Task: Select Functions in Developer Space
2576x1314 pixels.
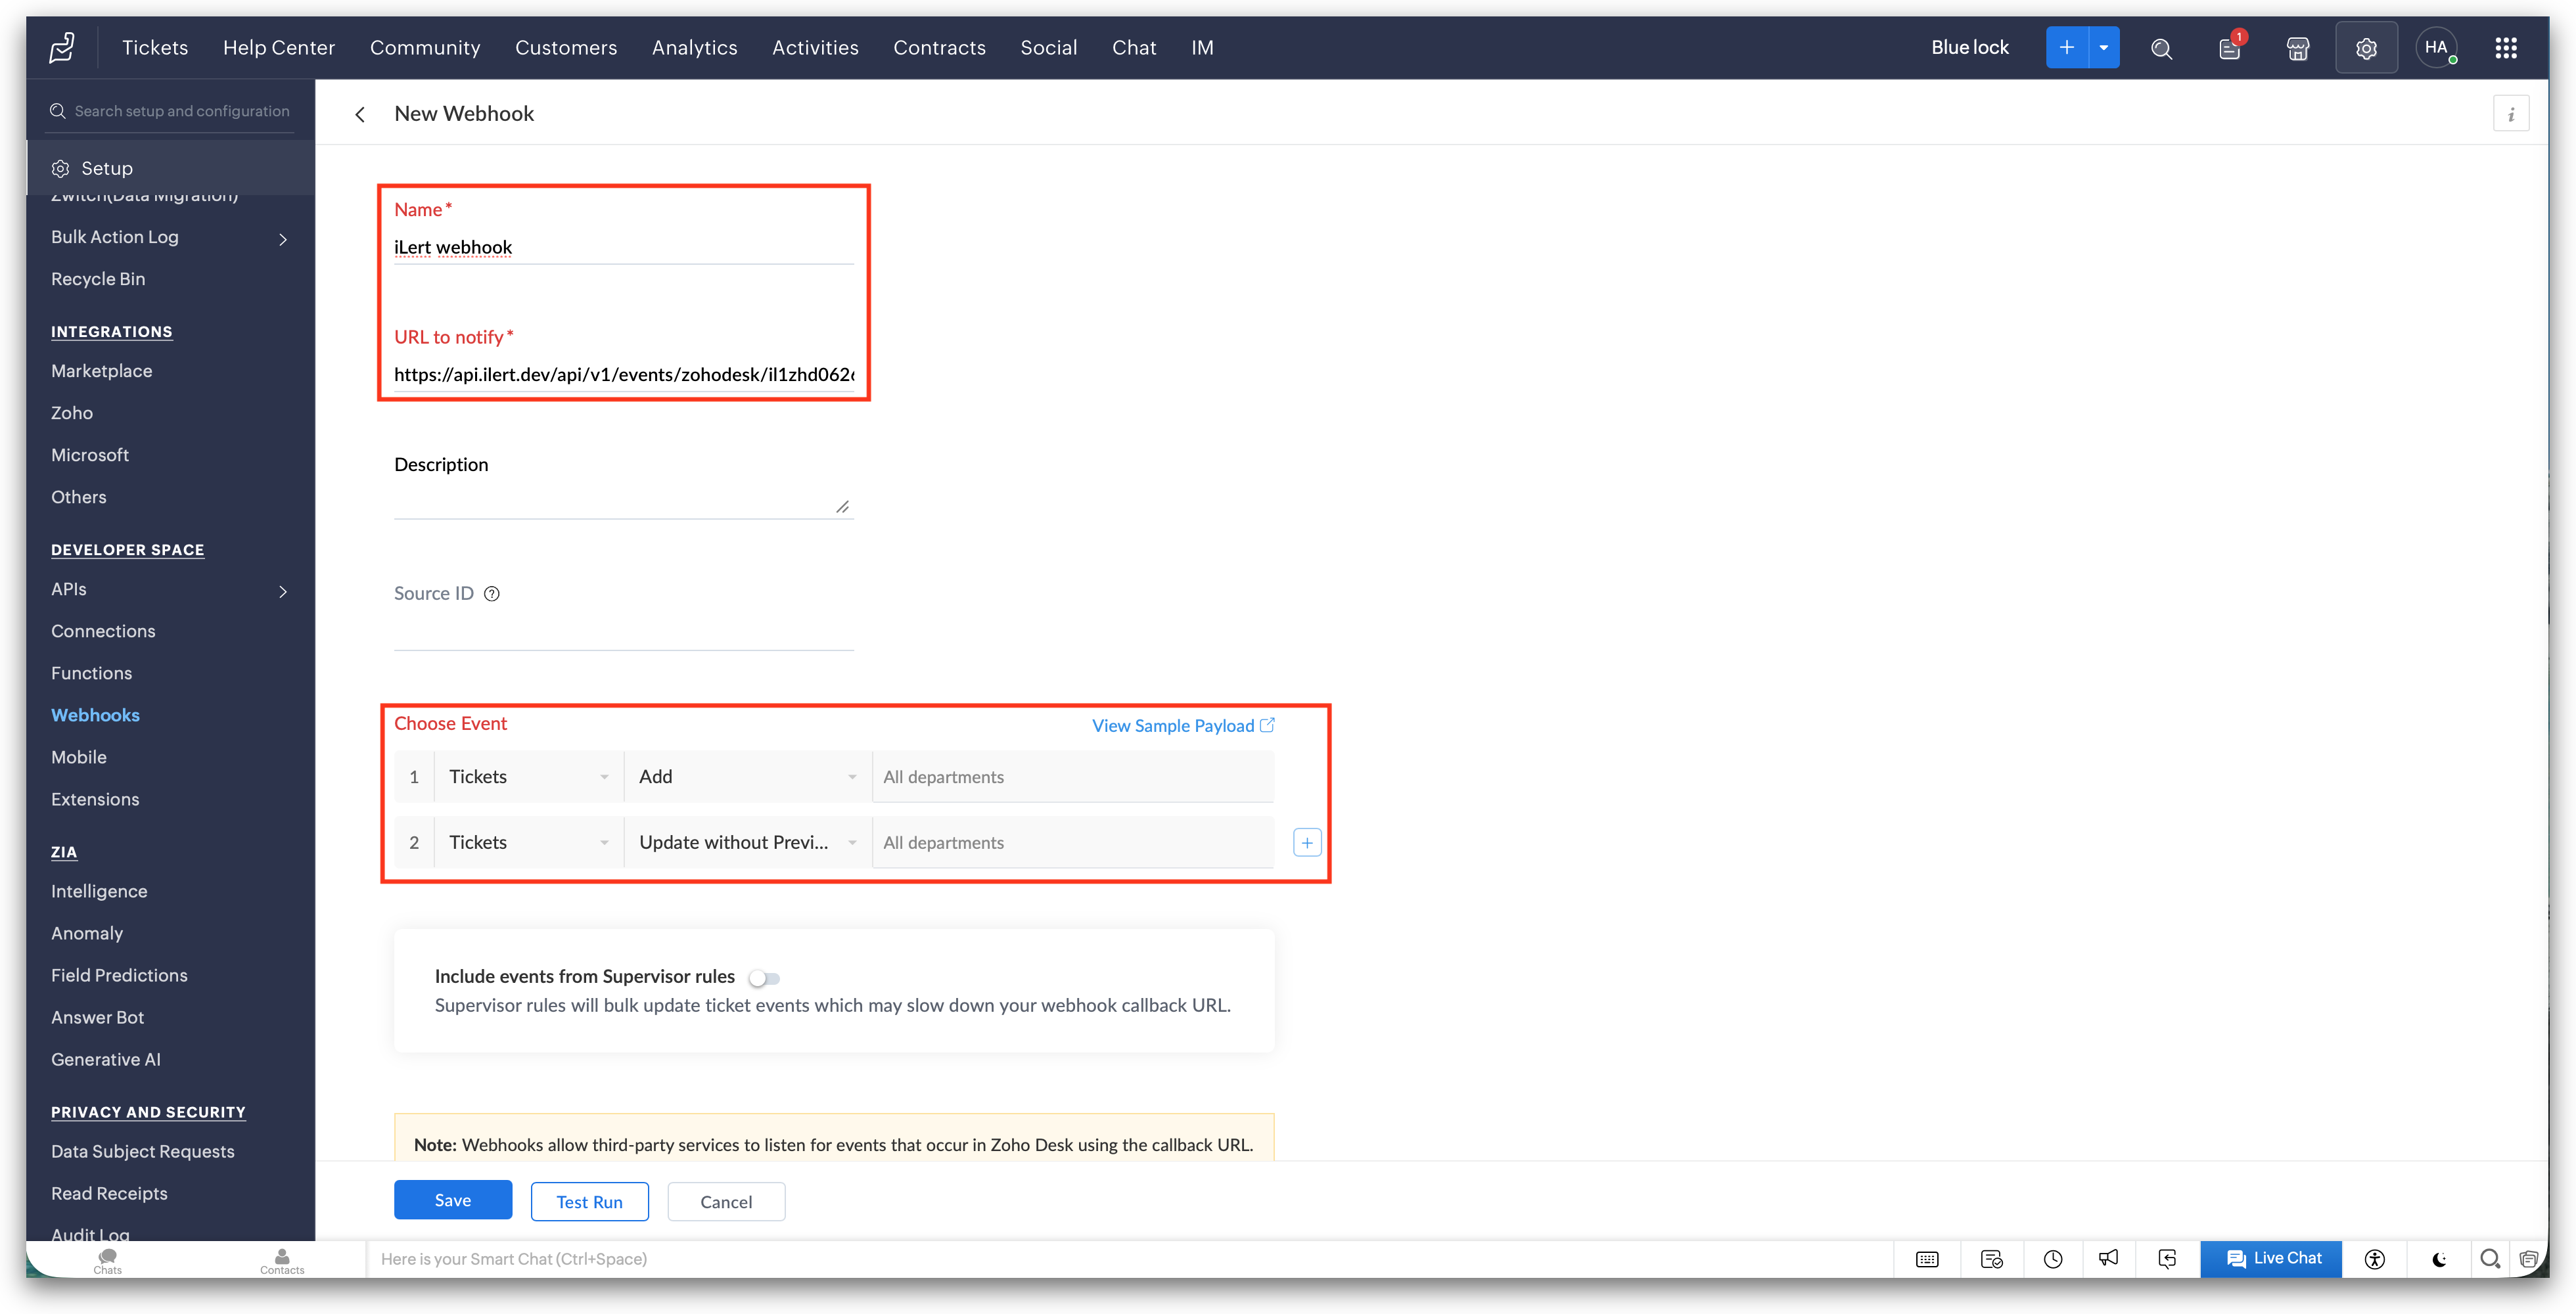Action: click(x=92, y=674)
